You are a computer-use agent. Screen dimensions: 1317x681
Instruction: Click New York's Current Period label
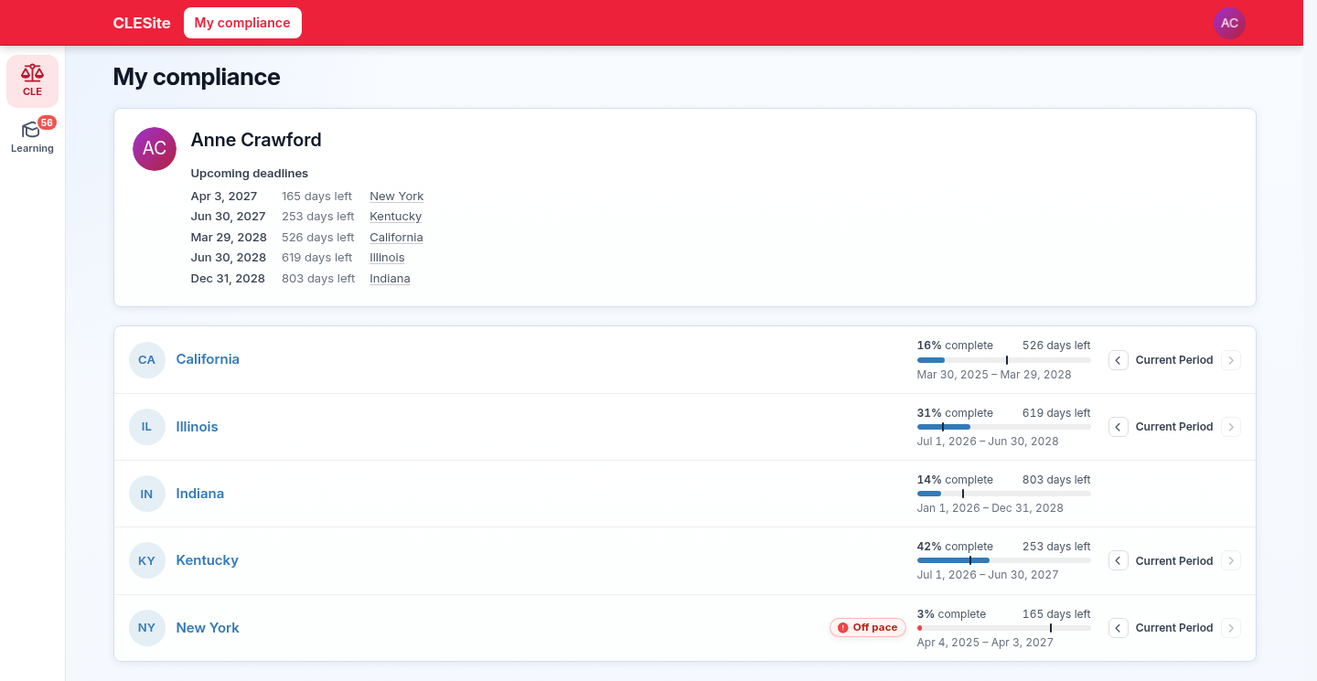click(1174, 628)
